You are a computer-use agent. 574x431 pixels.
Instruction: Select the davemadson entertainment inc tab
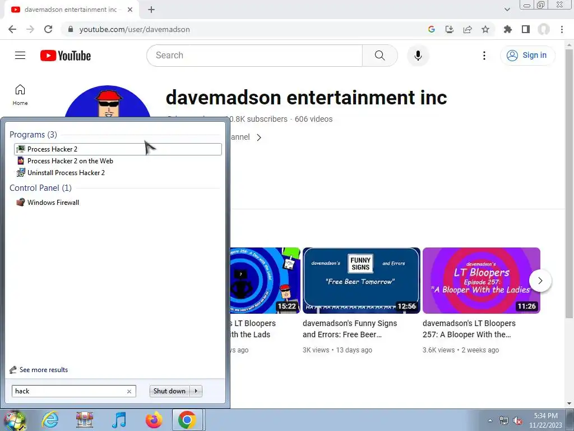tap(71, 10)
